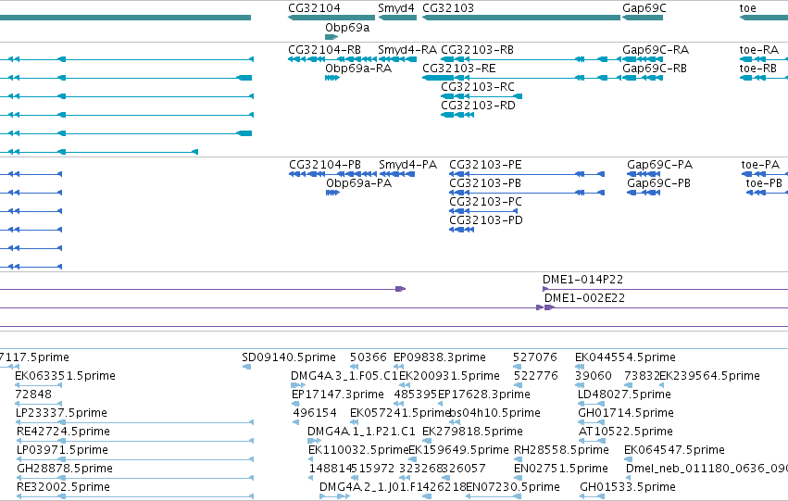Viewport: 788px width, 501px height.
Task: Select EST label EK064547.5prime
Action: tap(674, 450)
